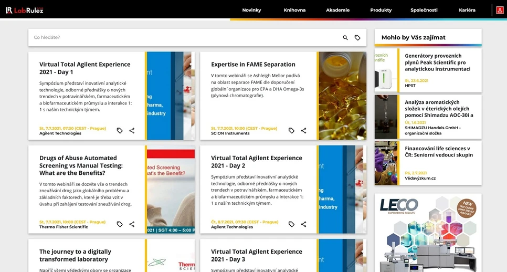Open Virtual Total Agilent Experience Day 3 title
Image resolution: width=507 pixels, height=272 pixels.
[257, 255]
